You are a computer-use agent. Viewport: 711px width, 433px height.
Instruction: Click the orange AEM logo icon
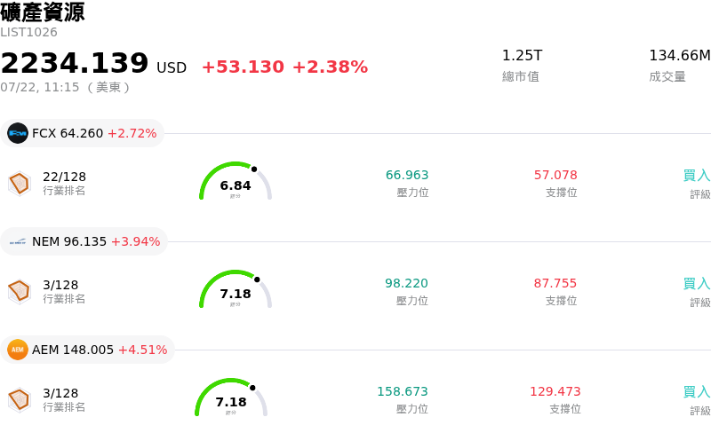coord(18,350)
